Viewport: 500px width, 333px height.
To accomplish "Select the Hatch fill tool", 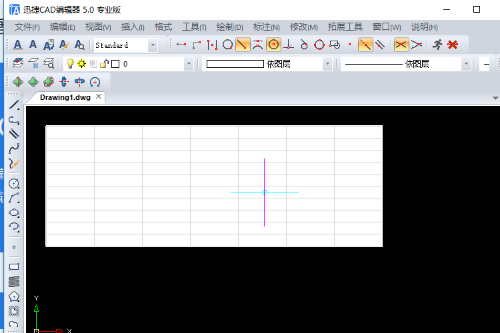I will pyautogui.click(x=14, y=311).
